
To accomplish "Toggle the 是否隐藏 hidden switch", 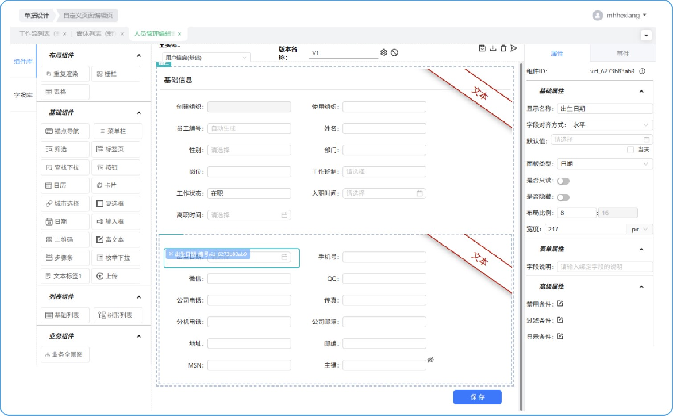I will [563, 197].
